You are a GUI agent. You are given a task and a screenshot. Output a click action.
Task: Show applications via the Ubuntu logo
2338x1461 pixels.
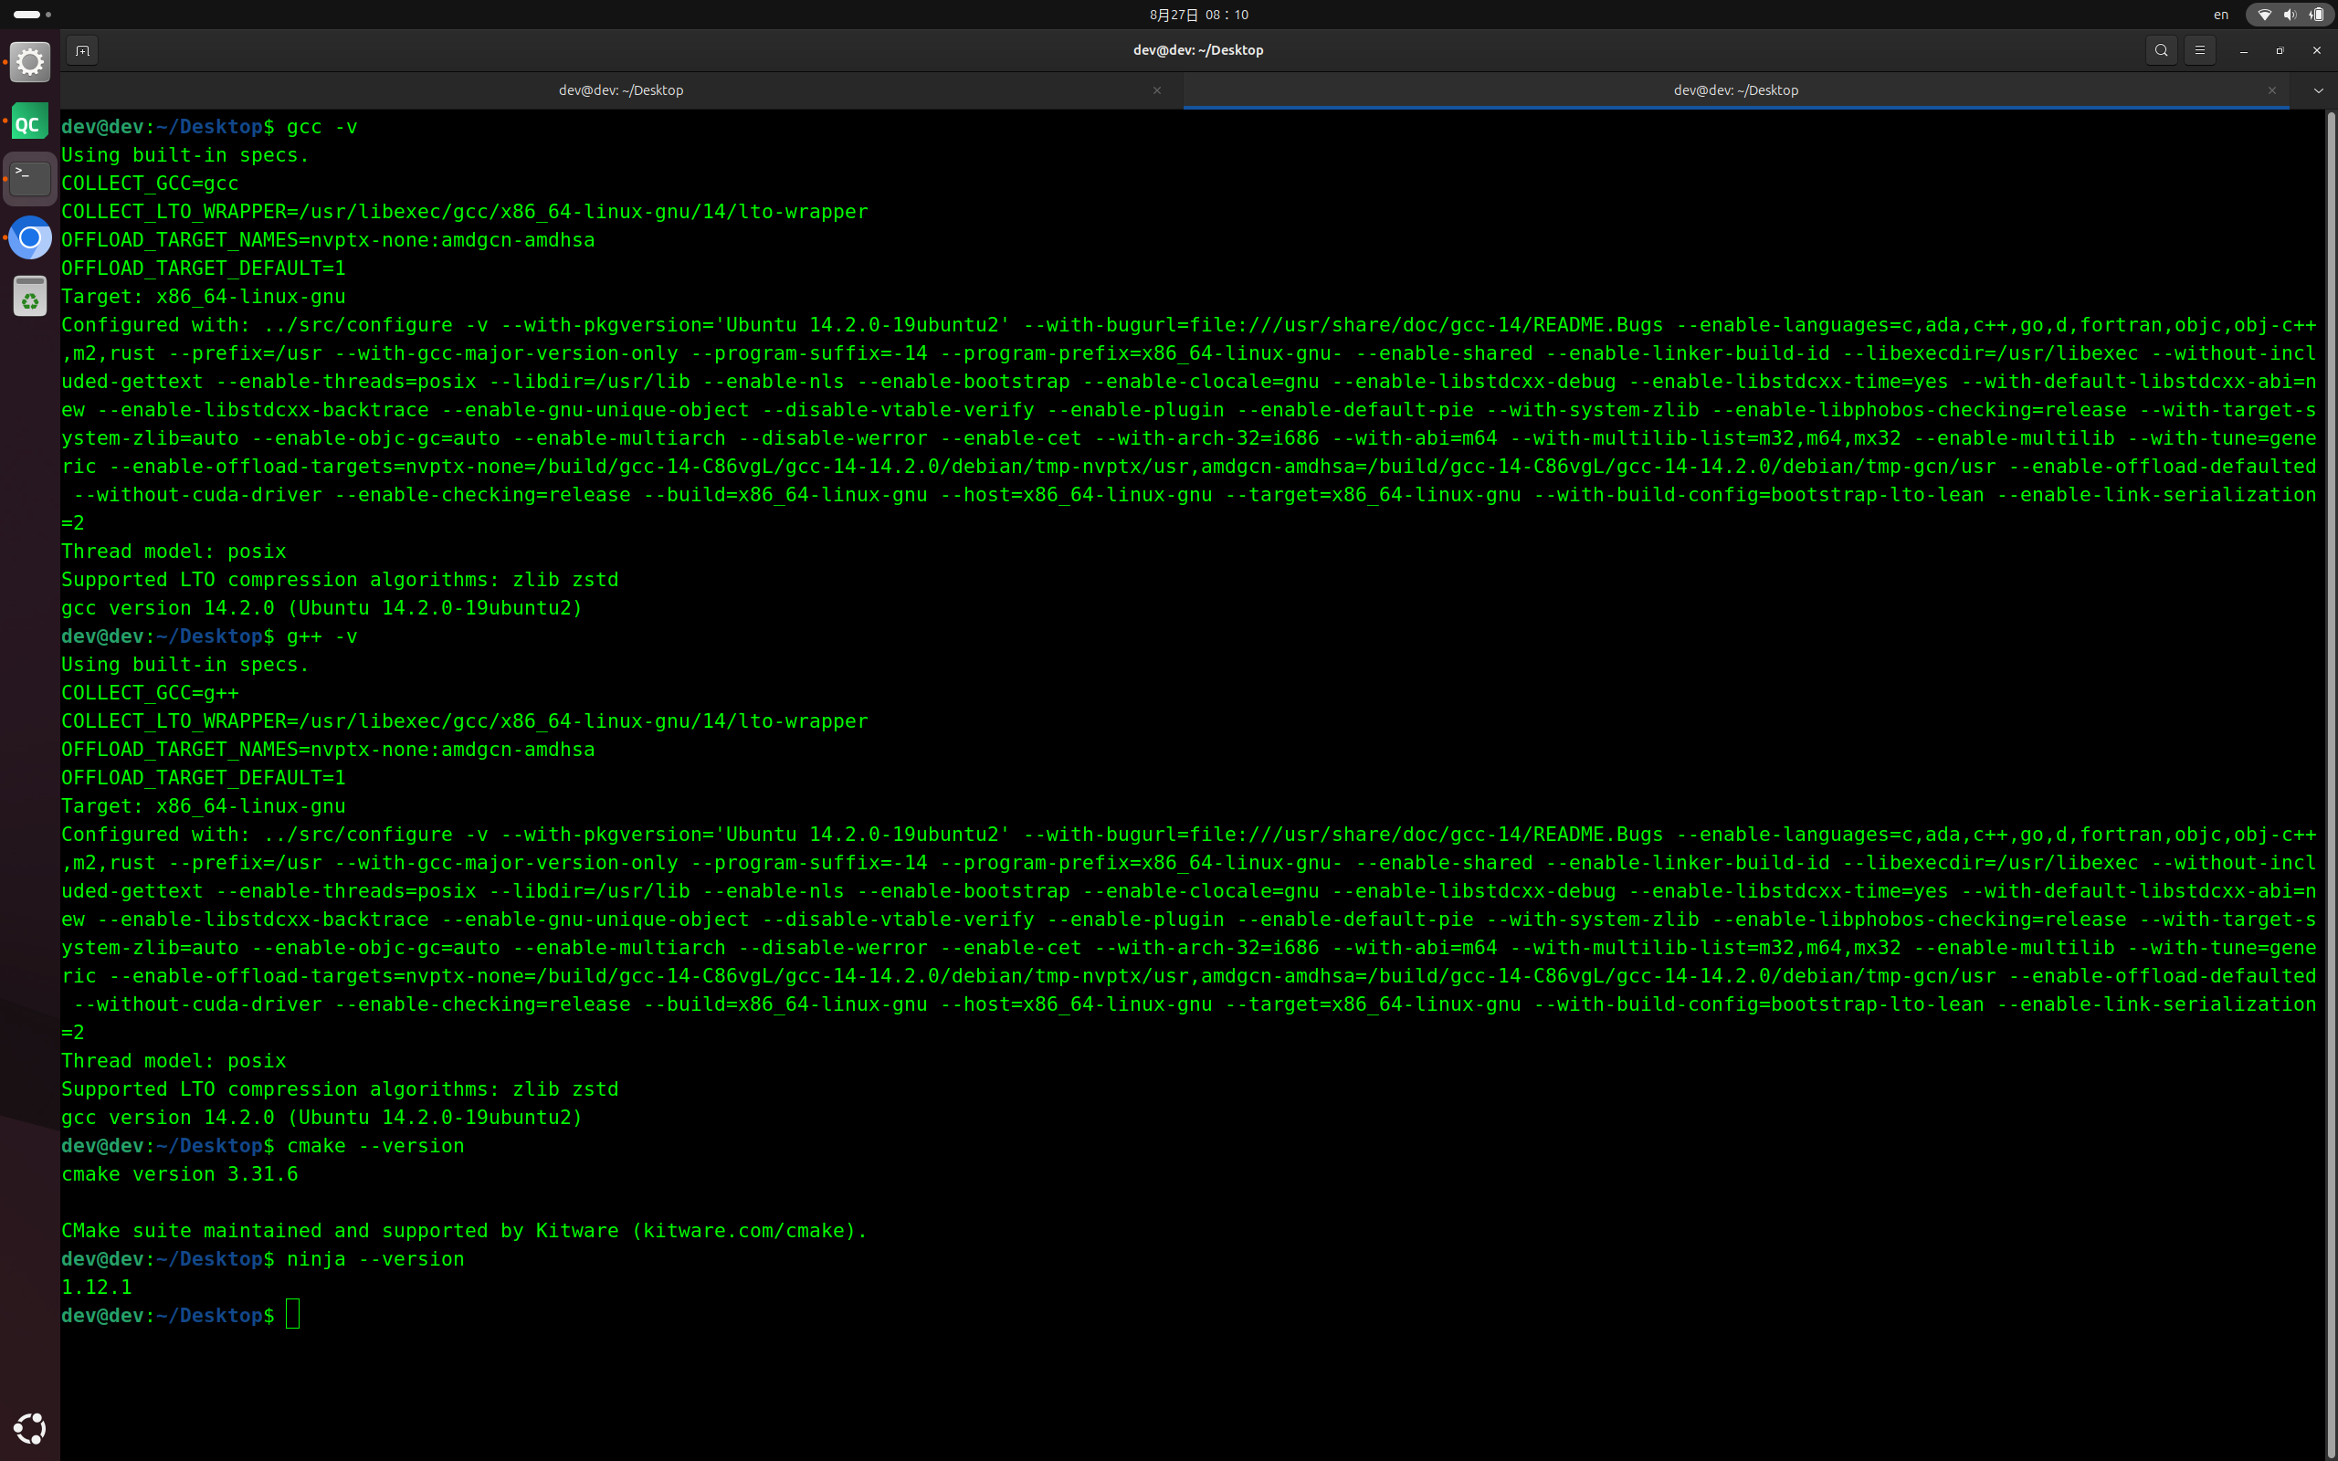tap(30, 1428)
